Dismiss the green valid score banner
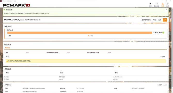Viewport: 173px width, 93px height. click(x=167, y=10)
